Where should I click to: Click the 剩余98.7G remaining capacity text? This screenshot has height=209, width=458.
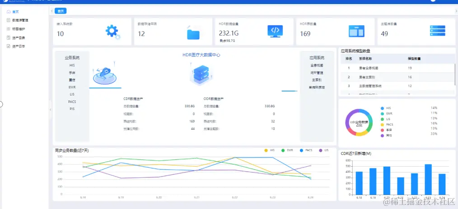[x=227, y=41]
